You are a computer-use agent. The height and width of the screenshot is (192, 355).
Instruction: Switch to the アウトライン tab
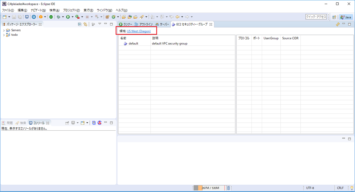click(143, 24)
